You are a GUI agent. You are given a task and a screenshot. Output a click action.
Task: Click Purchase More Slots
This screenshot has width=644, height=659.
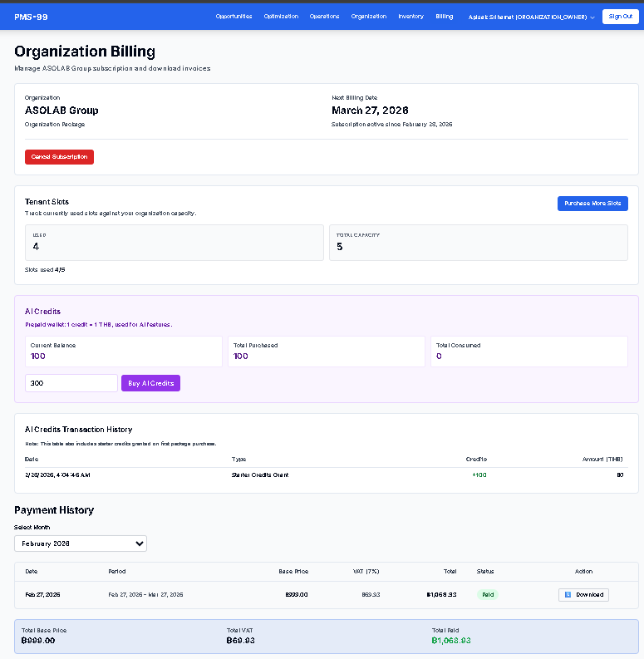click(592, 204)
